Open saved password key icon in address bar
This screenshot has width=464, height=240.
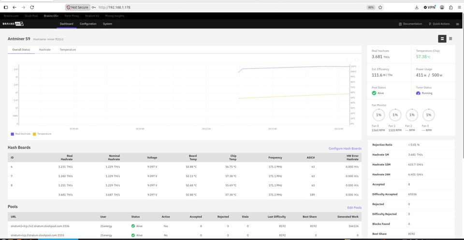(94, 7)
